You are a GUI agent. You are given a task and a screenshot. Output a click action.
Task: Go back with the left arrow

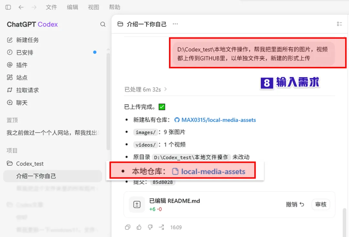[21, 7]
